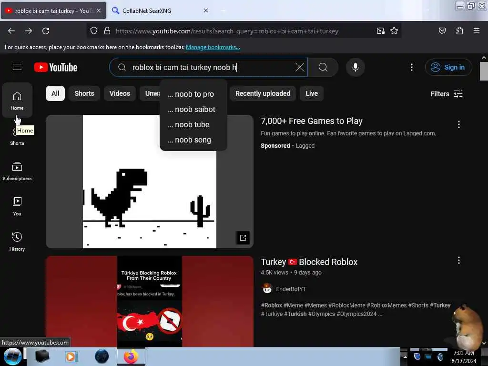This screenshot has height=366, width=488.
Task: Open Shorts in the sidebar
Action: coord(17,136)
